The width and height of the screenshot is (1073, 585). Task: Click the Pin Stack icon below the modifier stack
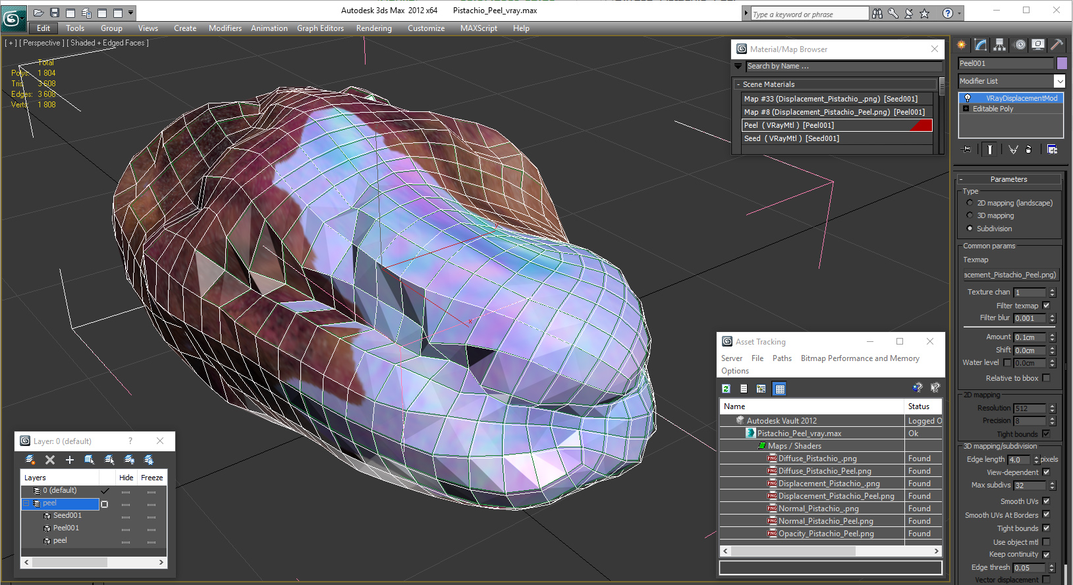click(x=966, y=150)
